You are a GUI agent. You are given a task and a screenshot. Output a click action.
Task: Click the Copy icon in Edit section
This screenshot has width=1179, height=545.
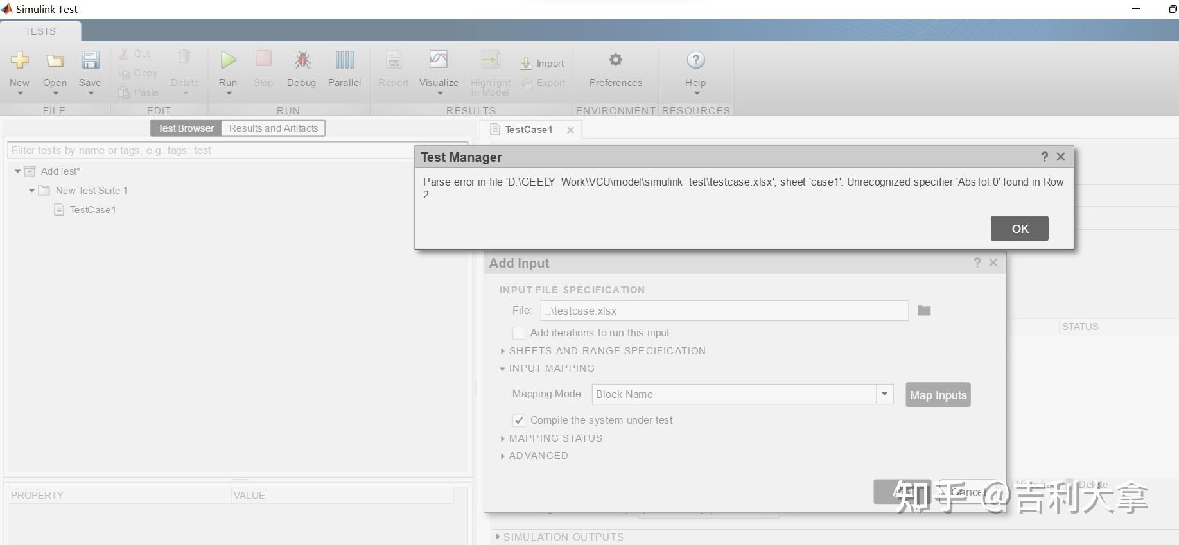click(124, 74)
